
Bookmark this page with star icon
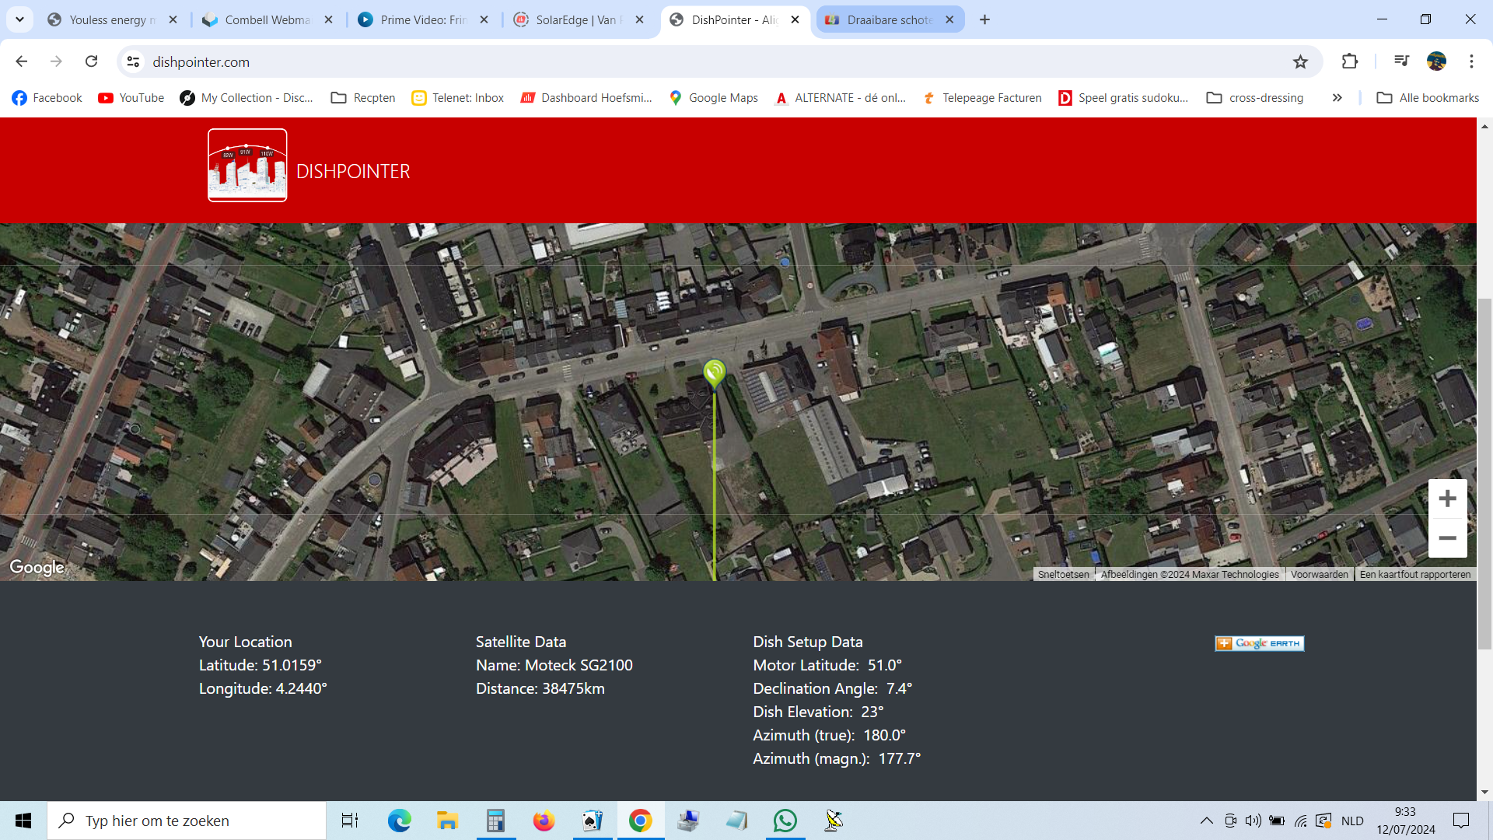[1300, 61]
